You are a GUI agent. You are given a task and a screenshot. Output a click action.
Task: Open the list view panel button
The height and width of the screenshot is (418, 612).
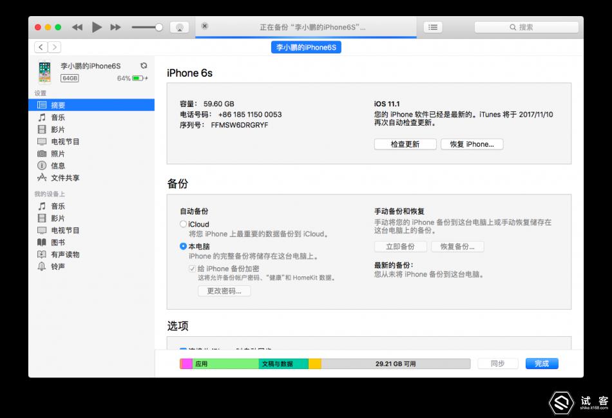432,26
